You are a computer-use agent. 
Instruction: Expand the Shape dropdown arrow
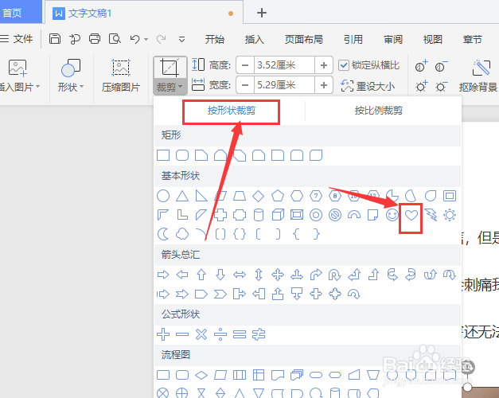(x=81, y=86)
